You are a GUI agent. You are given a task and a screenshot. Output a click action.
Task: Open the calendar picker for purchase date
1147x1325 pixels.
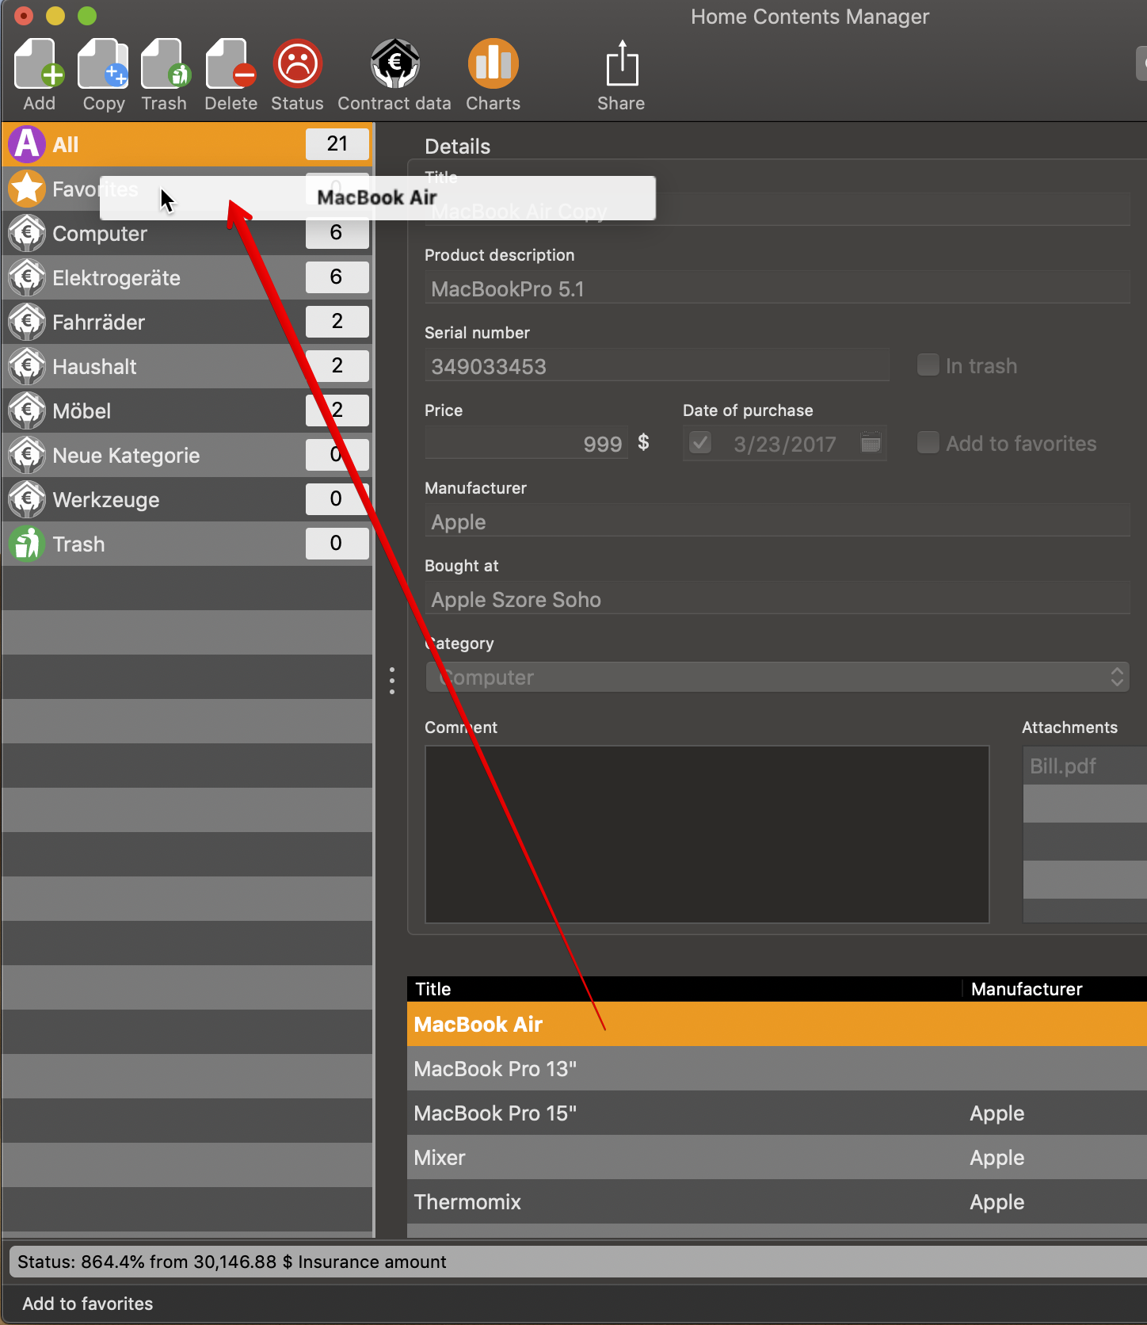[x=871, y=442]
